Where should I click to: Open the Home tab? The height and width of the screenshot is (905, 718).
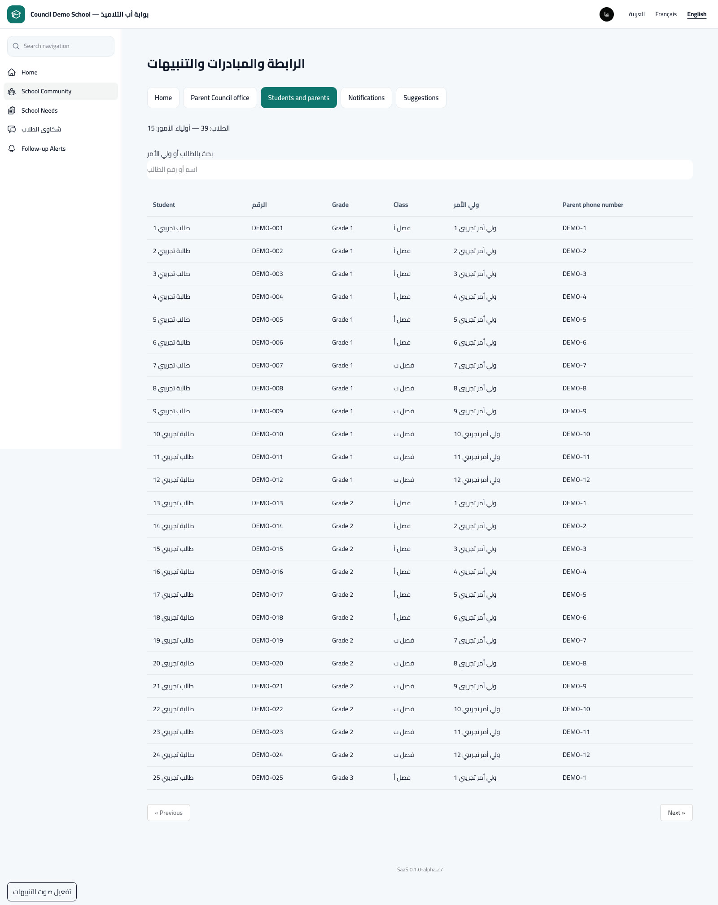(x=163, y=98)
